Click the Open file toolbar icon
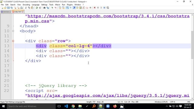Viewport: 194px width, 109px height. click(x=5, y=8)
